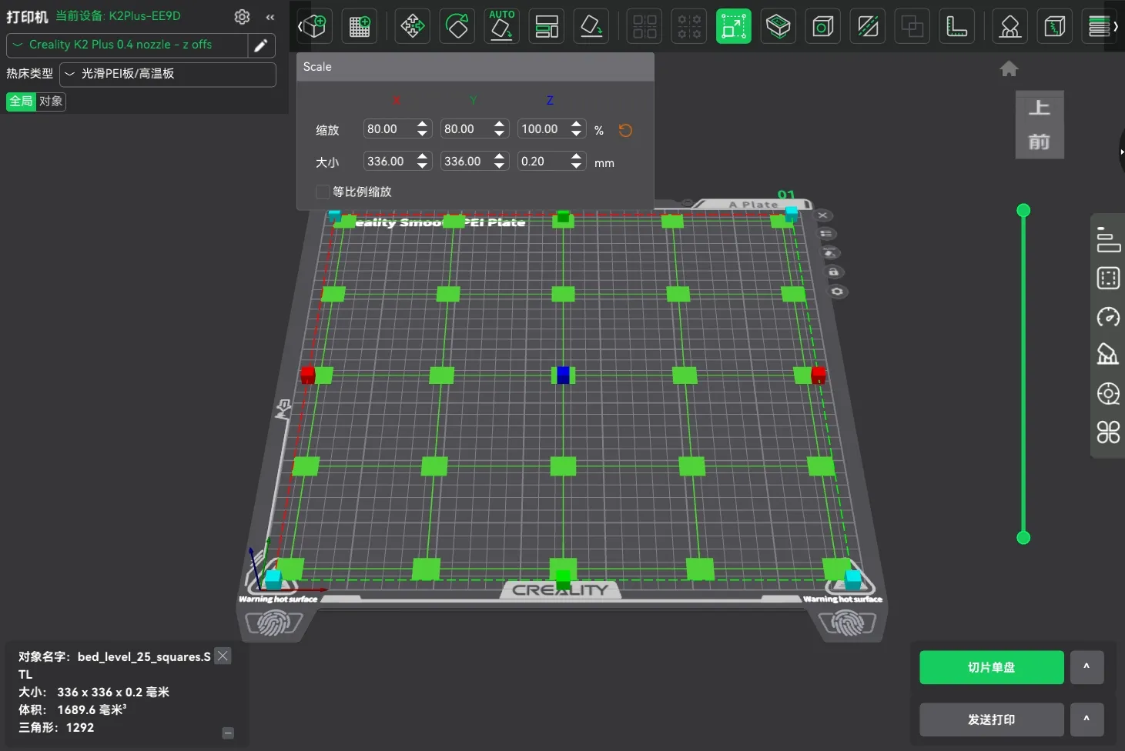Open the 热床类型 bed type dropdown
Screen dimensions: 1125x751
point(167,74)
